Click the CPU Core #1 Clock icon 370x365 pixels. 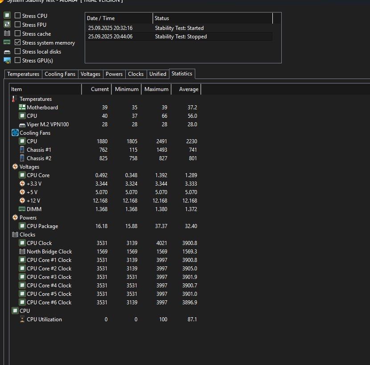tap(22, 260)
